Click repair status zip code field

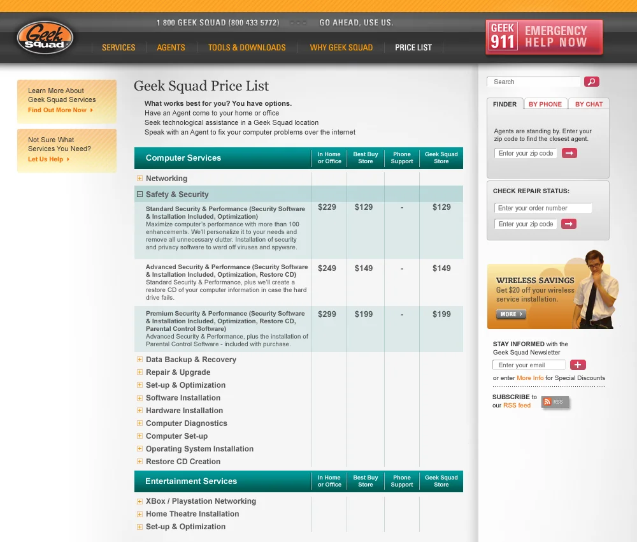(x=526, y=224)
